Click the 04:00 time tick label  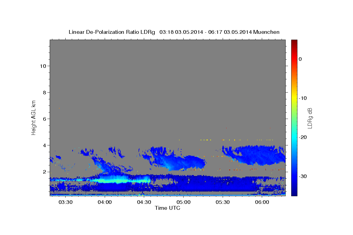click(105, 202)
